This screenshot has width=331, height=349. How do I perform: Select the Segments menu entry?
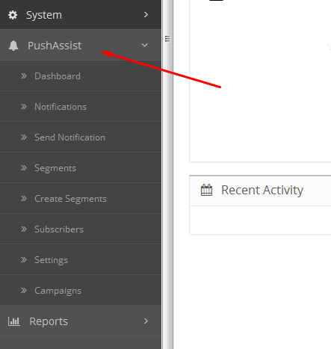(x=81, y=167)
